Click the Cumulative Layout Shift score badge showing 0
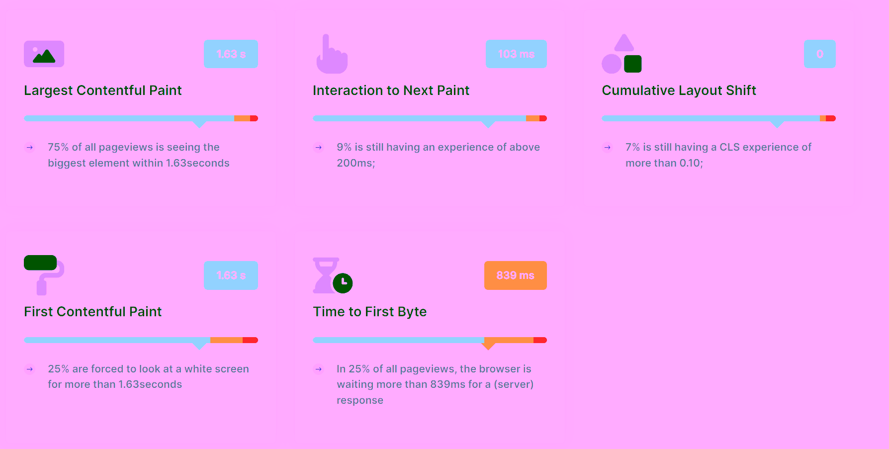The height and width of the screenshot is (449, 889). (x=820, y=54)
